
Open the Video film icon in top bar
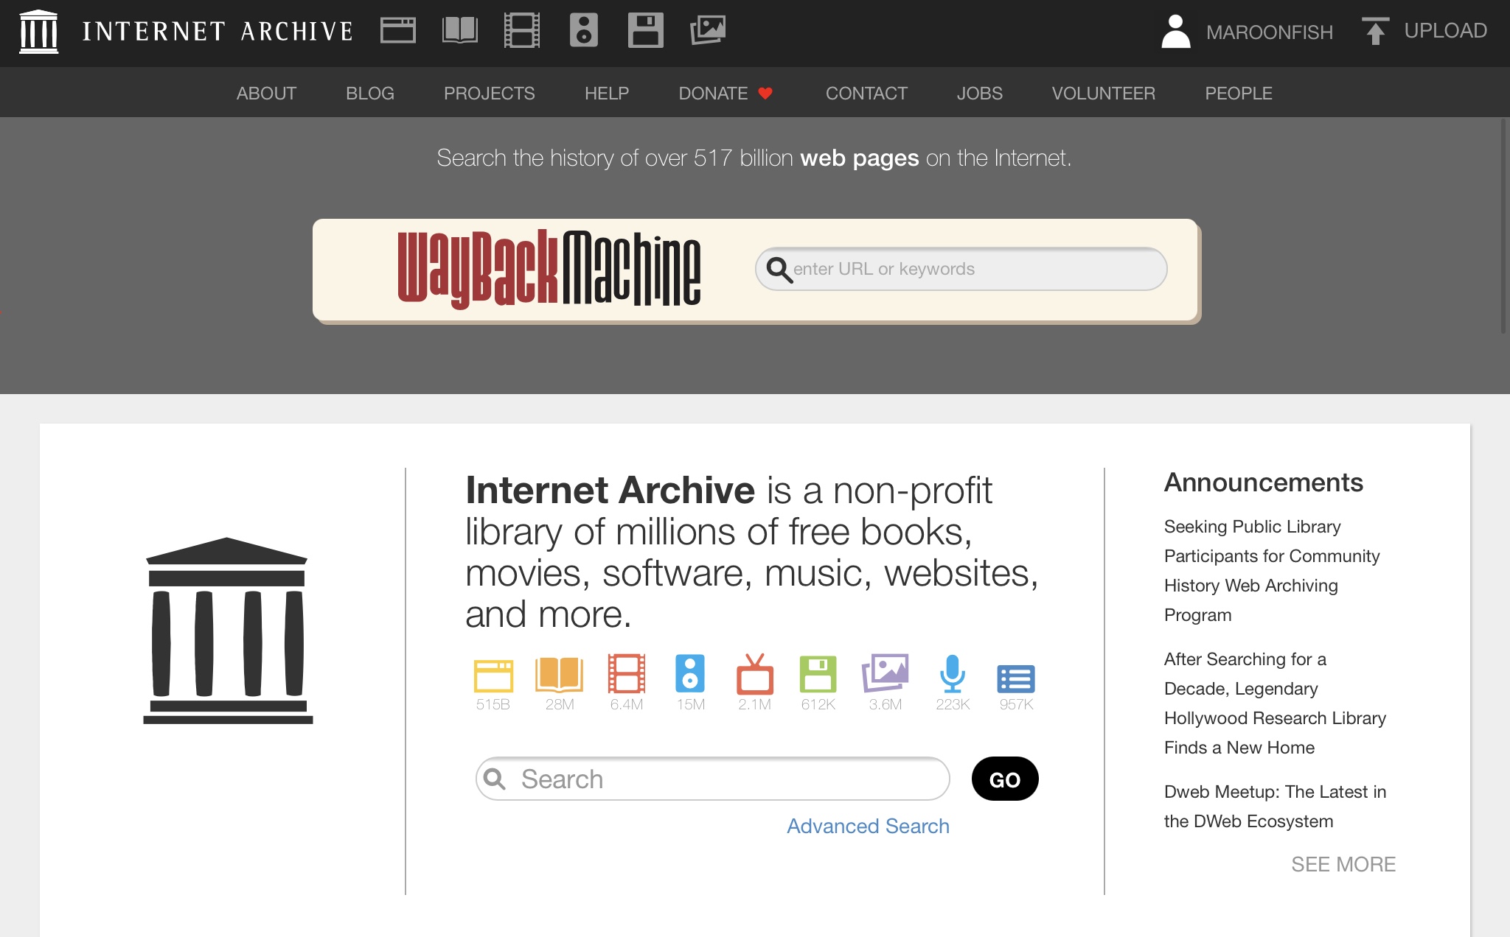(x=522, y=30)
